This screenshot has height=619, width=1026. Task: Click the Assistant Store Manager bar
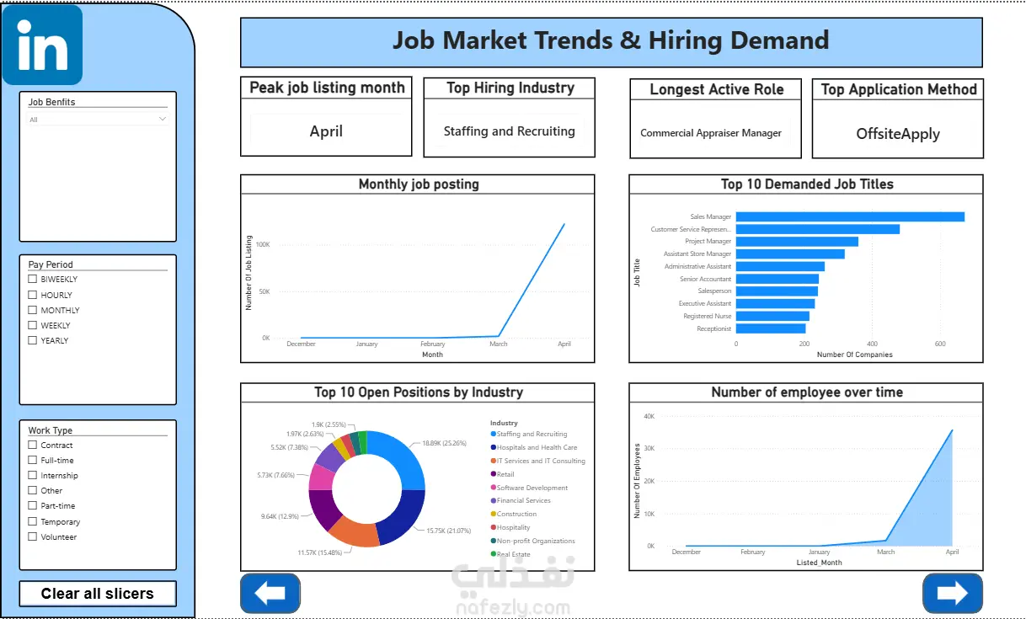click(790, 253)
